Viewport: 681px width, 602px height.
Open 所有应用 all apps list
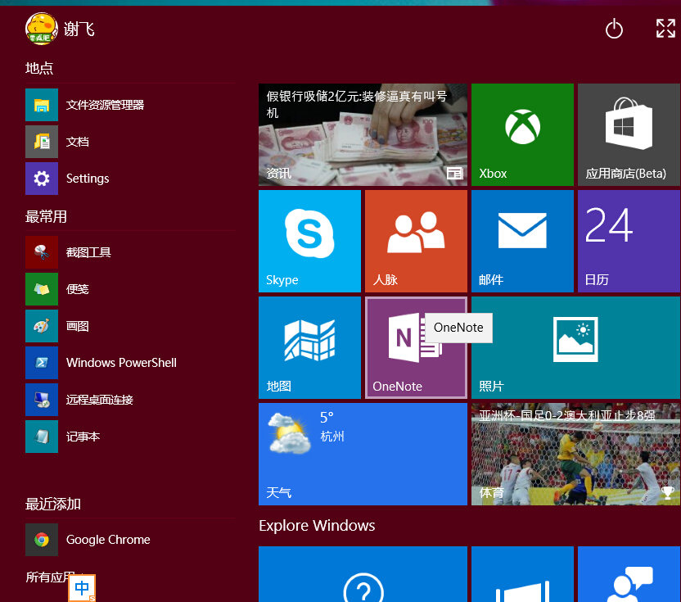pos(50,577)
